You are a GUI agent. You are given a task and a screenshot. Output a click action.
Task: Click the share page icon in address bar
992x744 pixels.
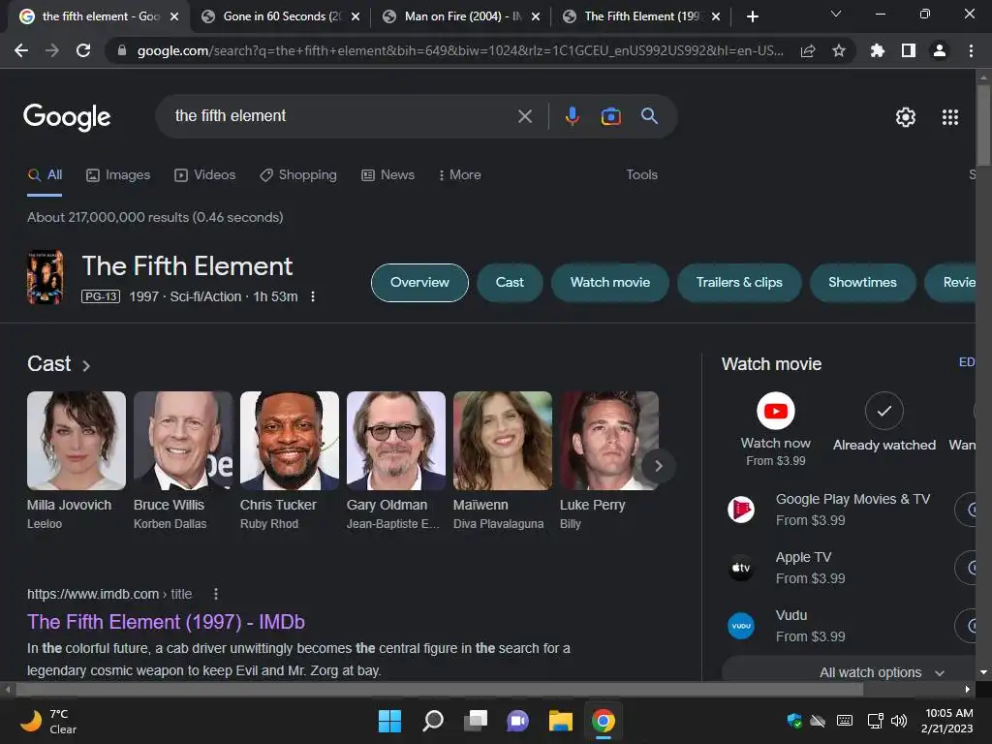click(x=808, y=50)
